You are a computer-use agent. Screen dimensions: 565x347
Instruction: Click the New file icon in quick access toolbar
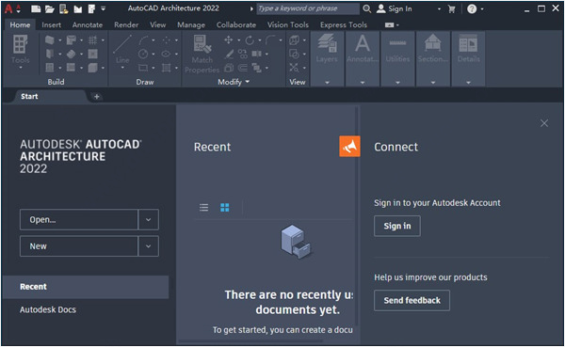tap(36, 9)
